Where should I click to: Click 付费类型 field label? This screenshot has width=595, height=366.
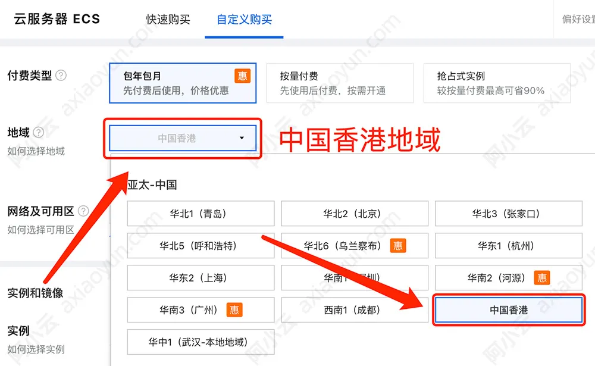[30, 76]
